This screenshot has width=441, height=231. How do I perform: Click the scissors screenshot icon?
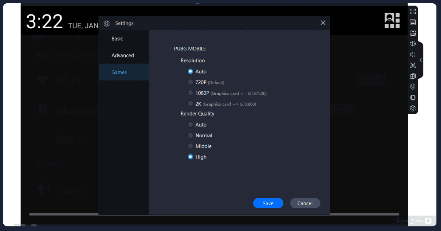coord(413,65)
